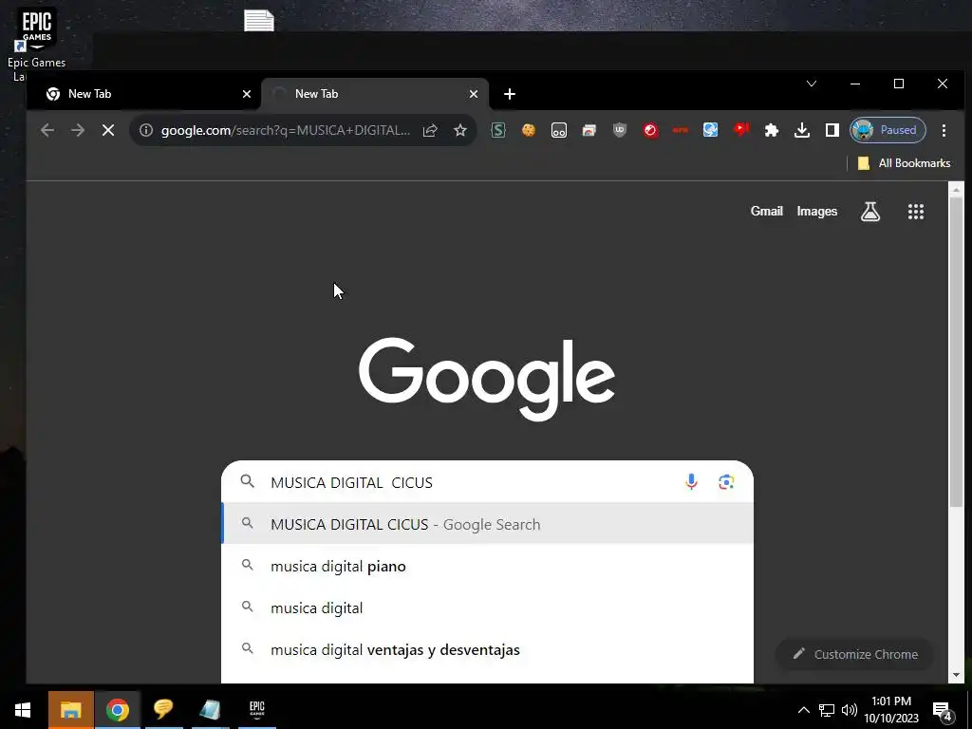Open Search Labs flask icon
The width and height of the screenshot is (972, 729).
point(870,212)
